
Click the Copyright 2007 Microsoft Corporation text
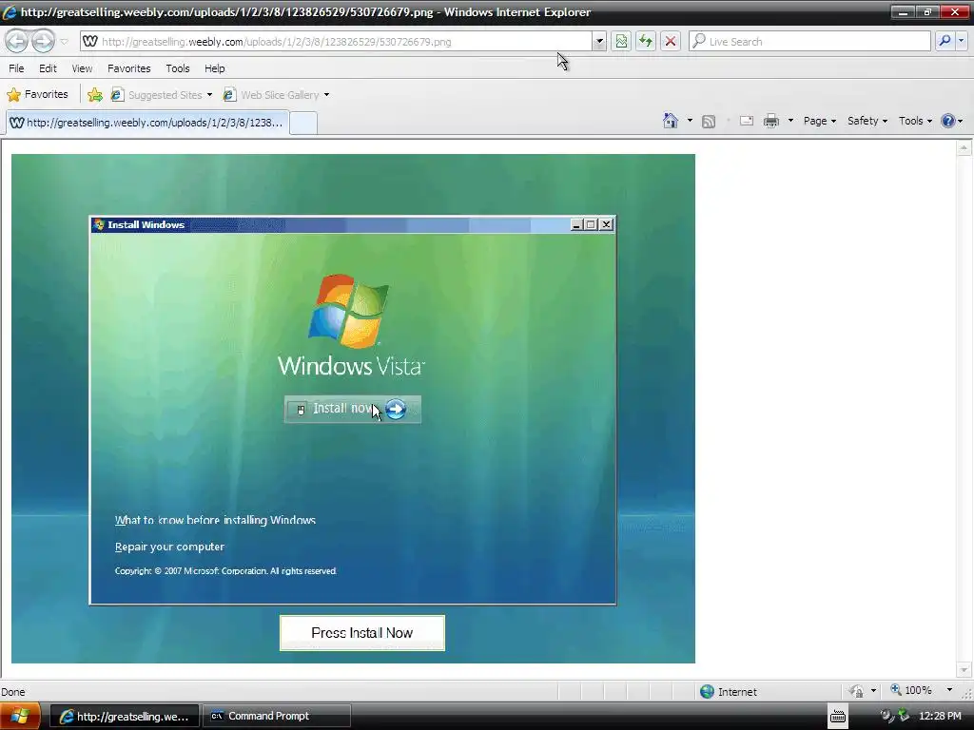tap(225, 571)
